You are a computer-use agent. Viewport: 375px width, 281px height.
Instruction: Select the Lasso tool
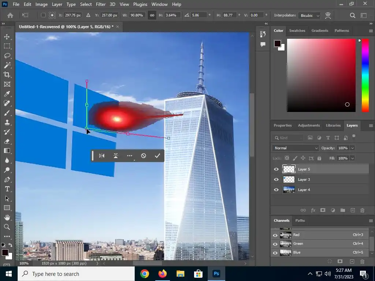tap(7, 56)
